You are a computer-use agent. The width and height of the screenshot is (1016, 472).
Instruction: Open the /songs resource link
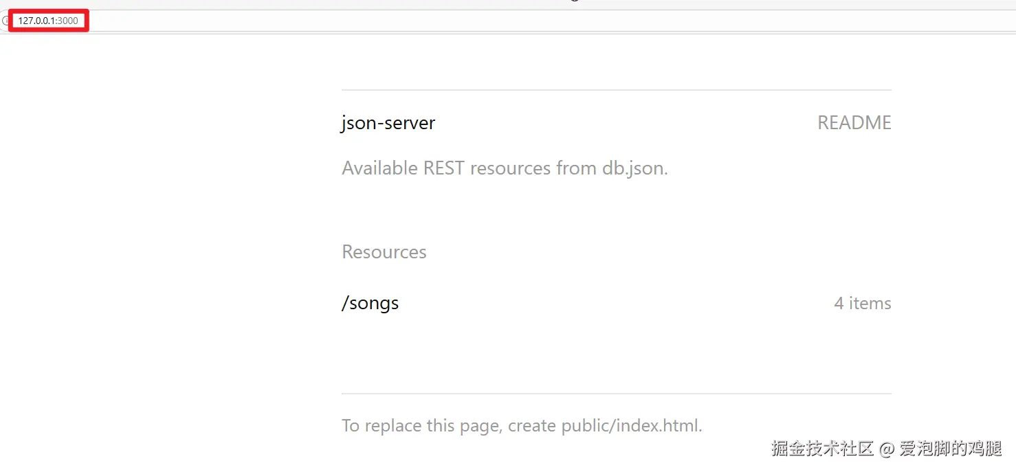click(x=370, y=303)
